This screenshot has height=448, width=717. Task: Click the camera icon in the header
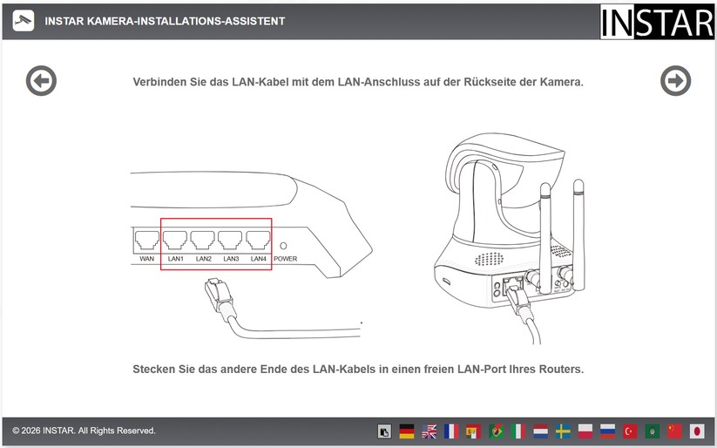(x=24, y=21)
